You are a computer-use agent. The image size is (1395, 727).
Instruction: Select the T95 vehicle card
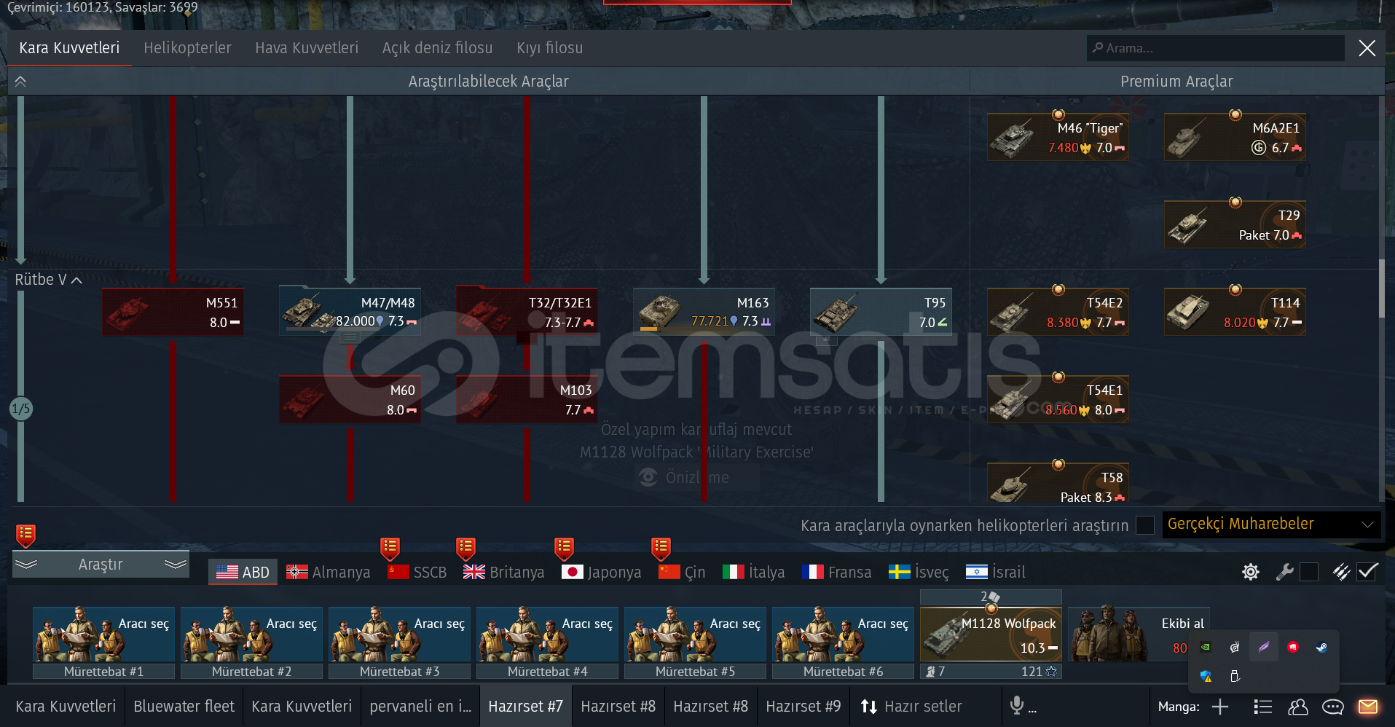coord(881,312)
